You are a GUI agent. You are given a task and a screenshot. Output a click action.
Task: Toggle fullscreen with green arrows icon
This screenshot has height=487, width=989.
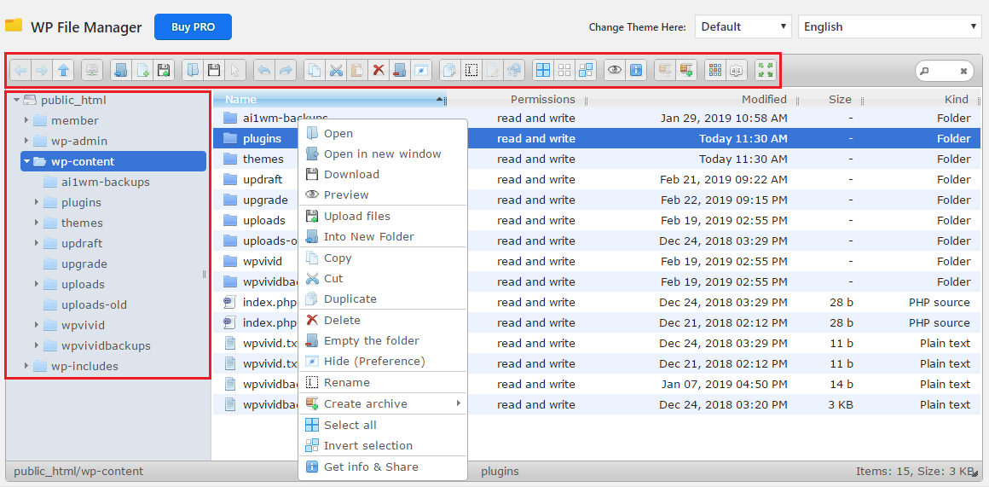point(766,71)
